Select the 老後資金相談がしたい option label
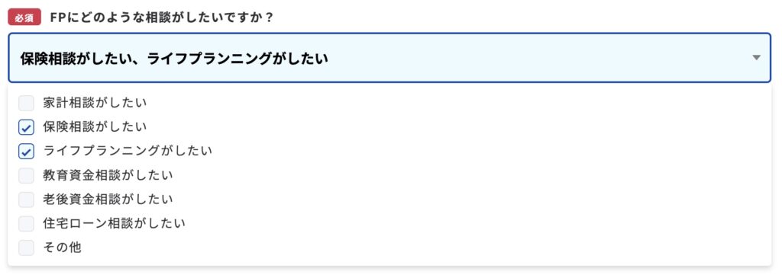782x278 pixels. [108, 199]
